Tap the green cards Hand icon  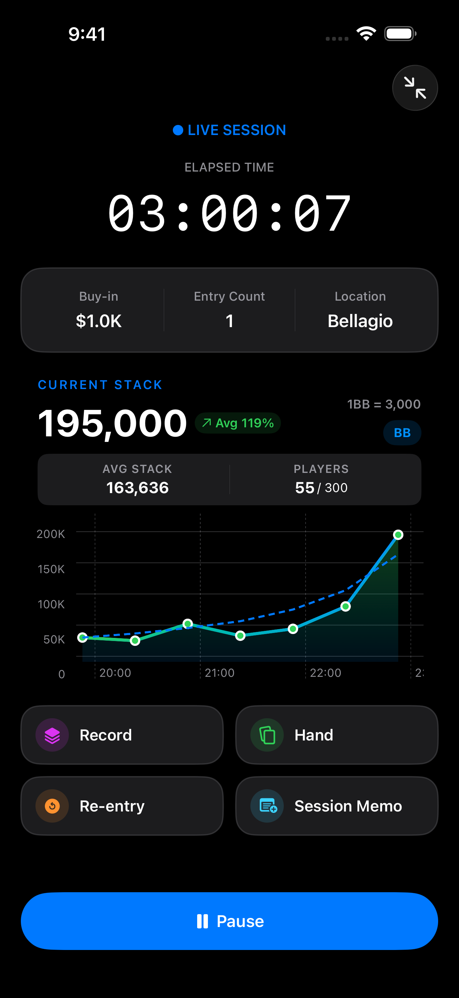(267, 735)
